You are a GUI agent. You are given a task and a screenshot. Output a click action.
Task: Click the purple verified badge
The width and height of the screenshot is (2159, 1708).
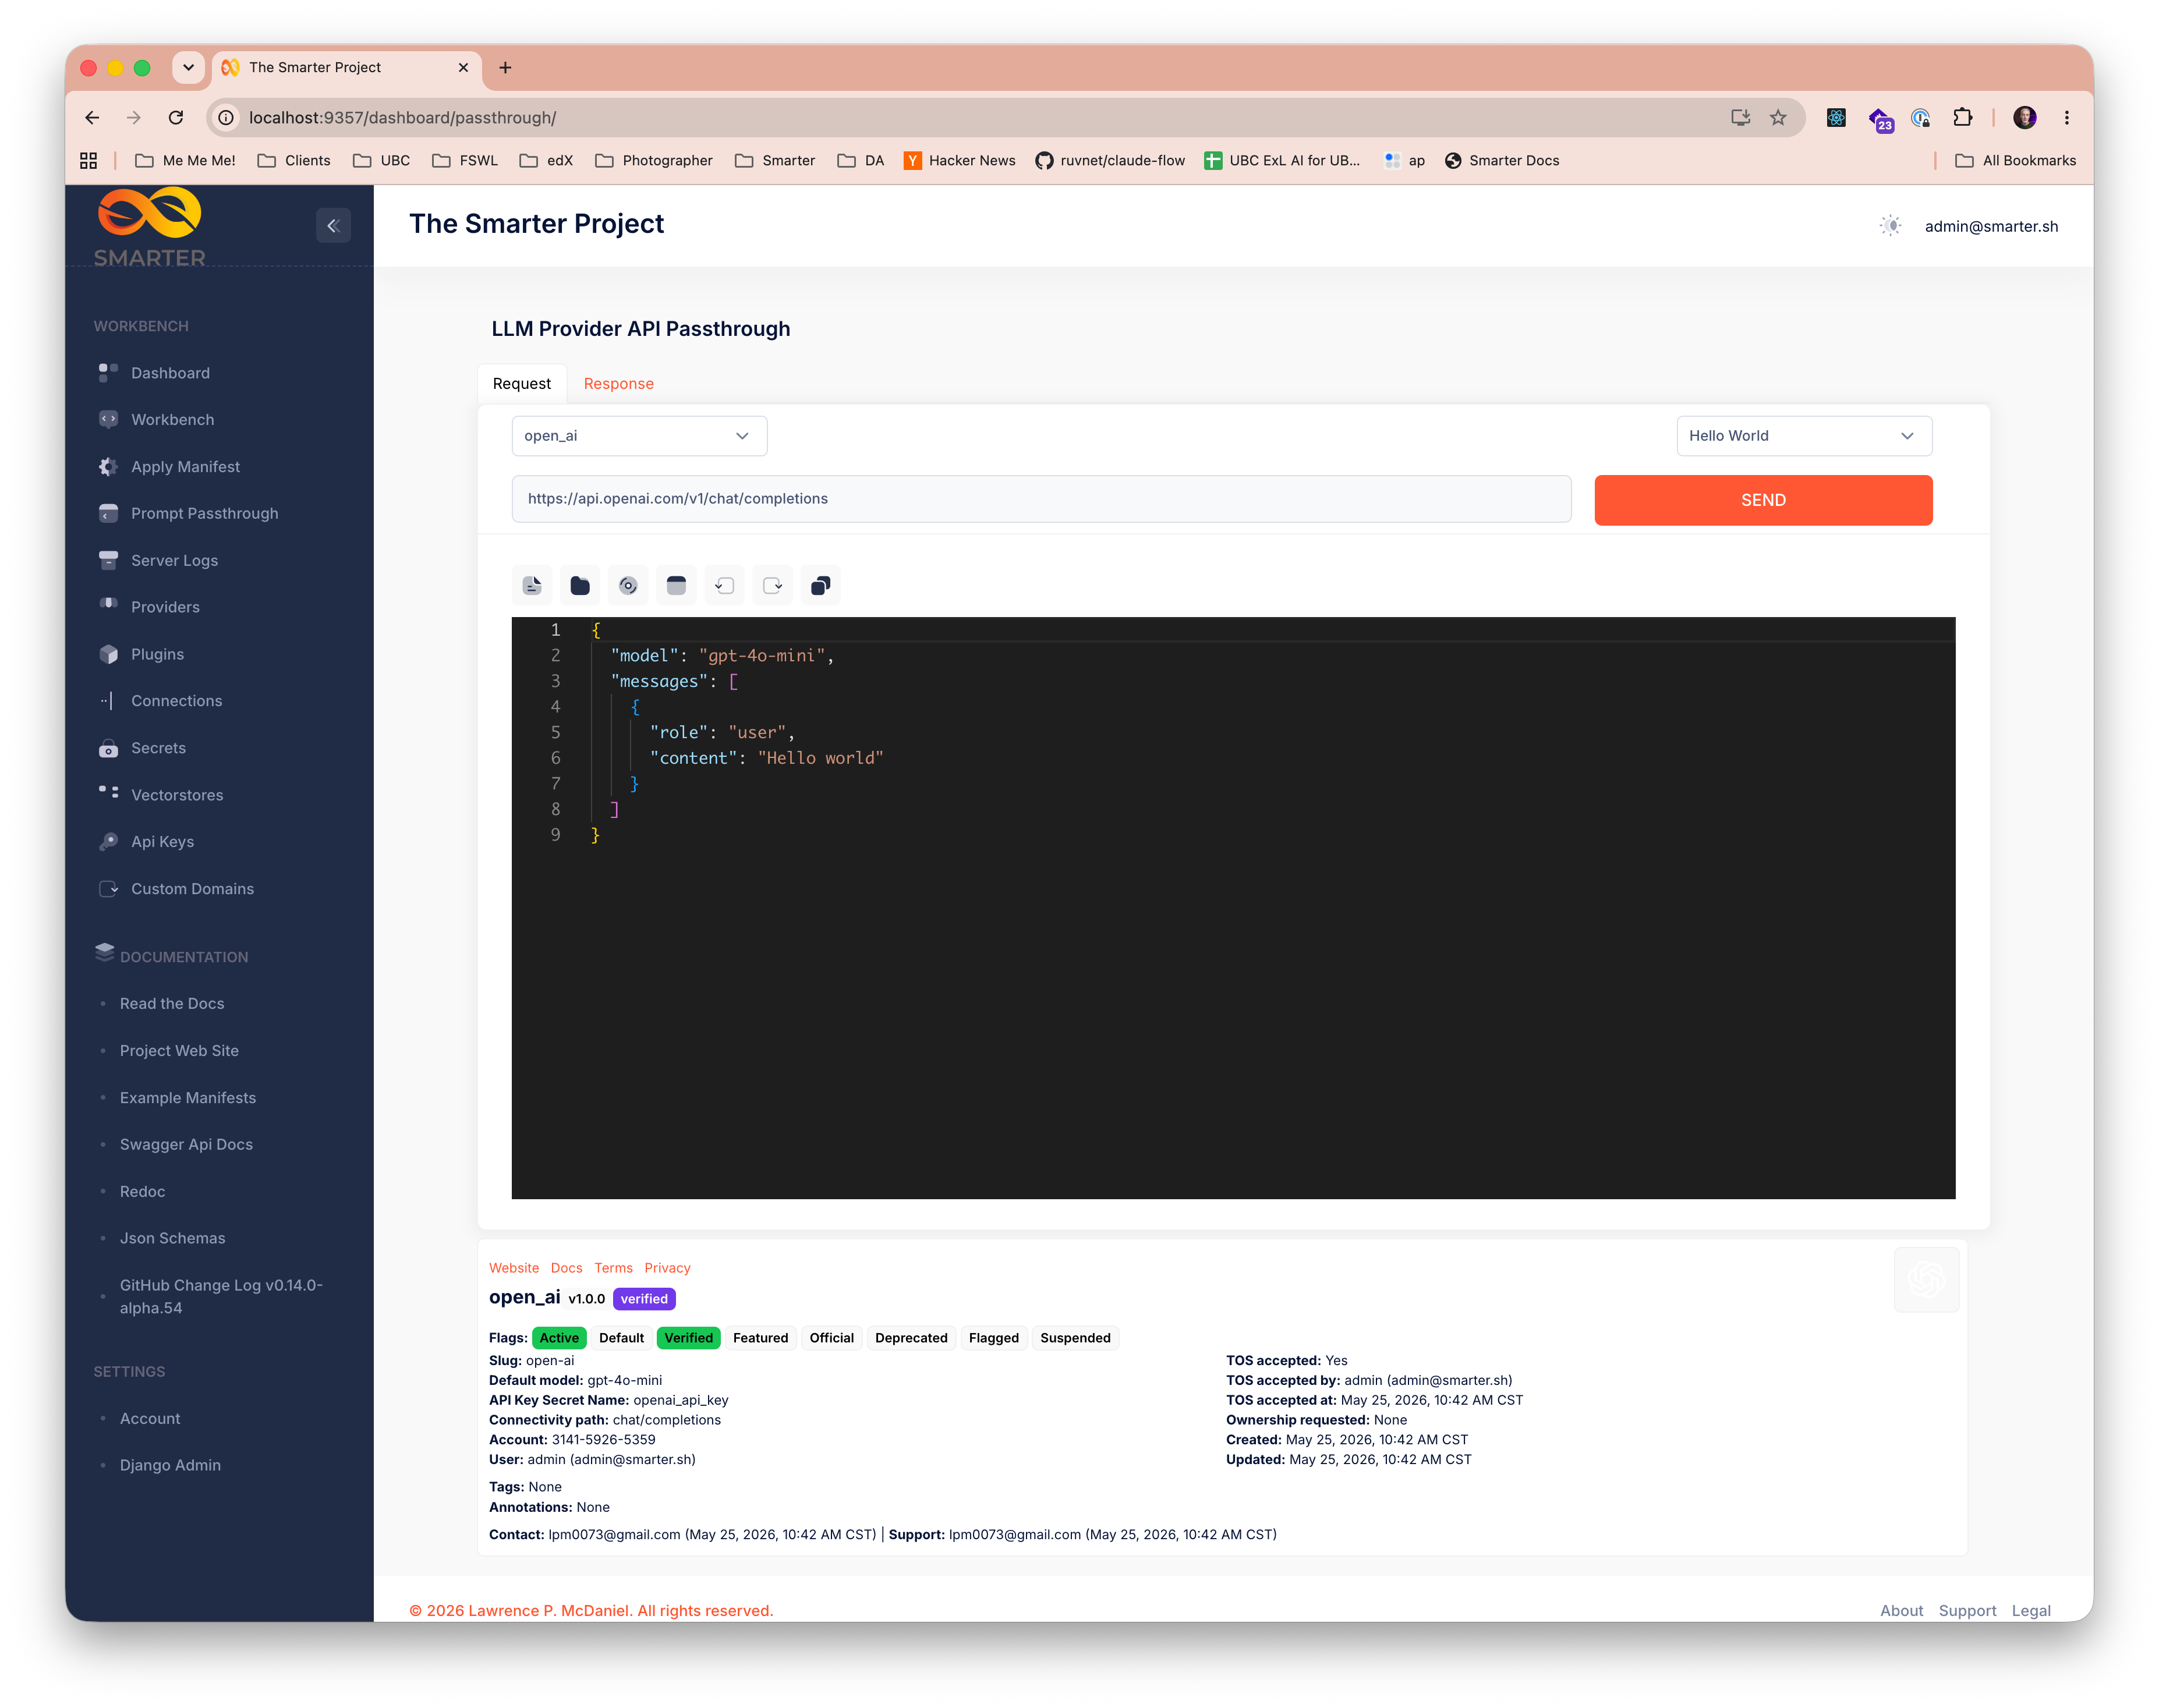(x=644, y=1299)
